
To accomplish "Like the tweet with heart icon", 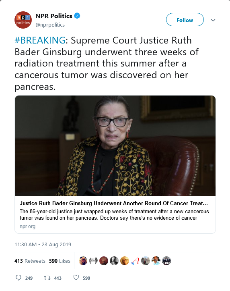I will point(76,277).
